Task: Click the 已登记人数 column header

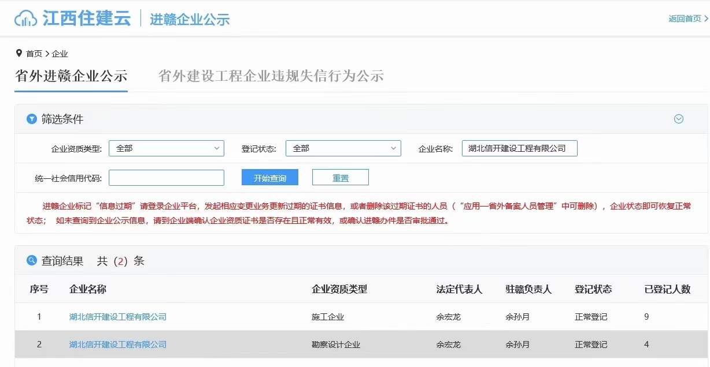Action: pos(668,289)
